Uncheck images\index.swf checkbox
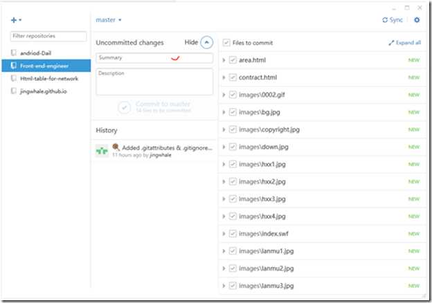The width and height of the screenshot is (432, 303). tap(233, 233)
